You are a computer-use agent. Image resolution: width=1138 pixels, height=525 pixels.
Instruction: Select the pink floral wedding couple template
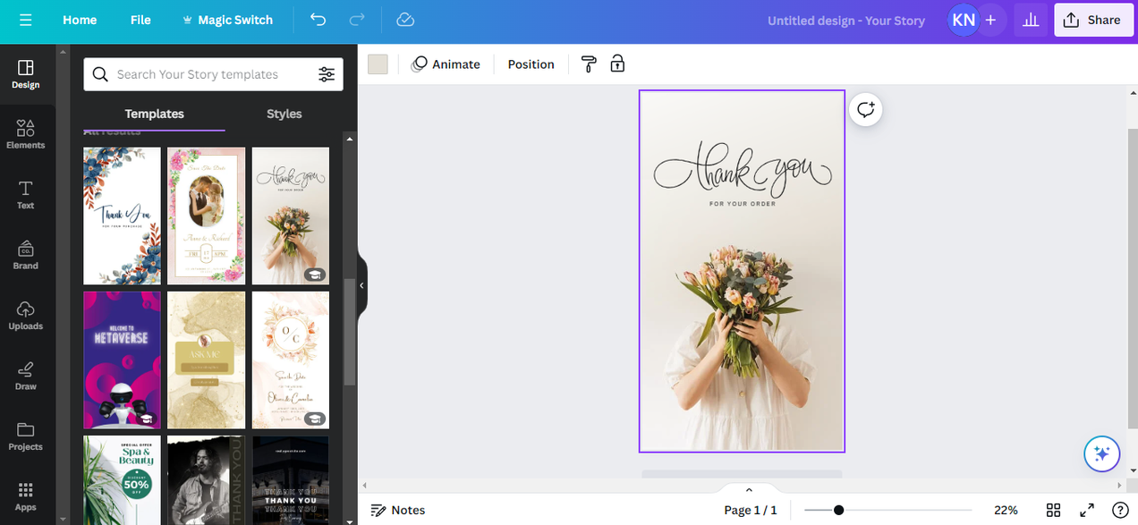pos(206,216)
